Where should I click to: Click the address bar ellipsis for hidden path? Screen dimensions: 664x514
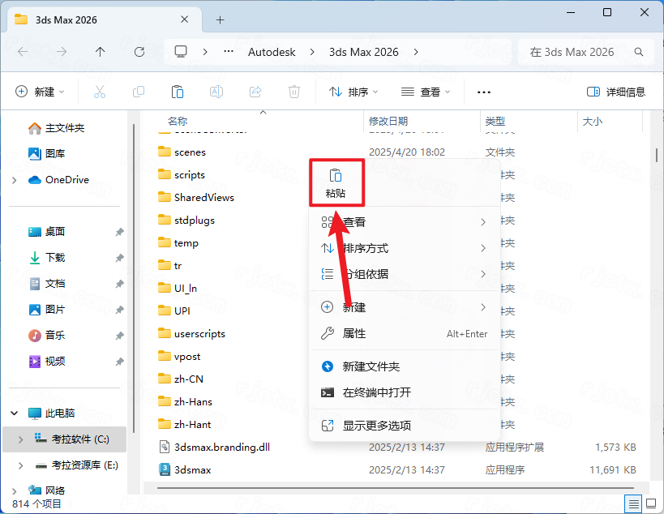pyautogui.click(x=229, y=52)
